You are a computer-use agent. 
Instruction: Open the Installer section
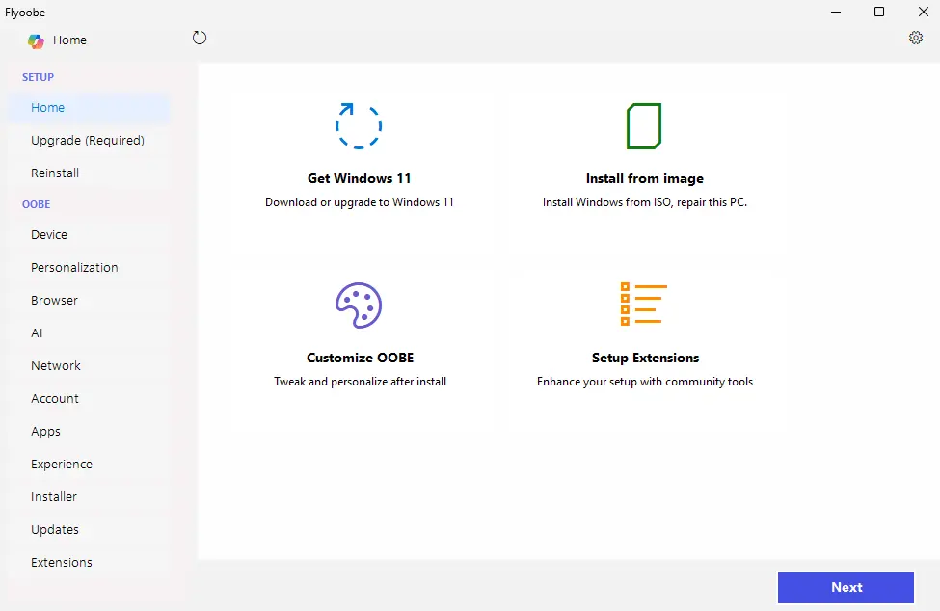[89, 496]
